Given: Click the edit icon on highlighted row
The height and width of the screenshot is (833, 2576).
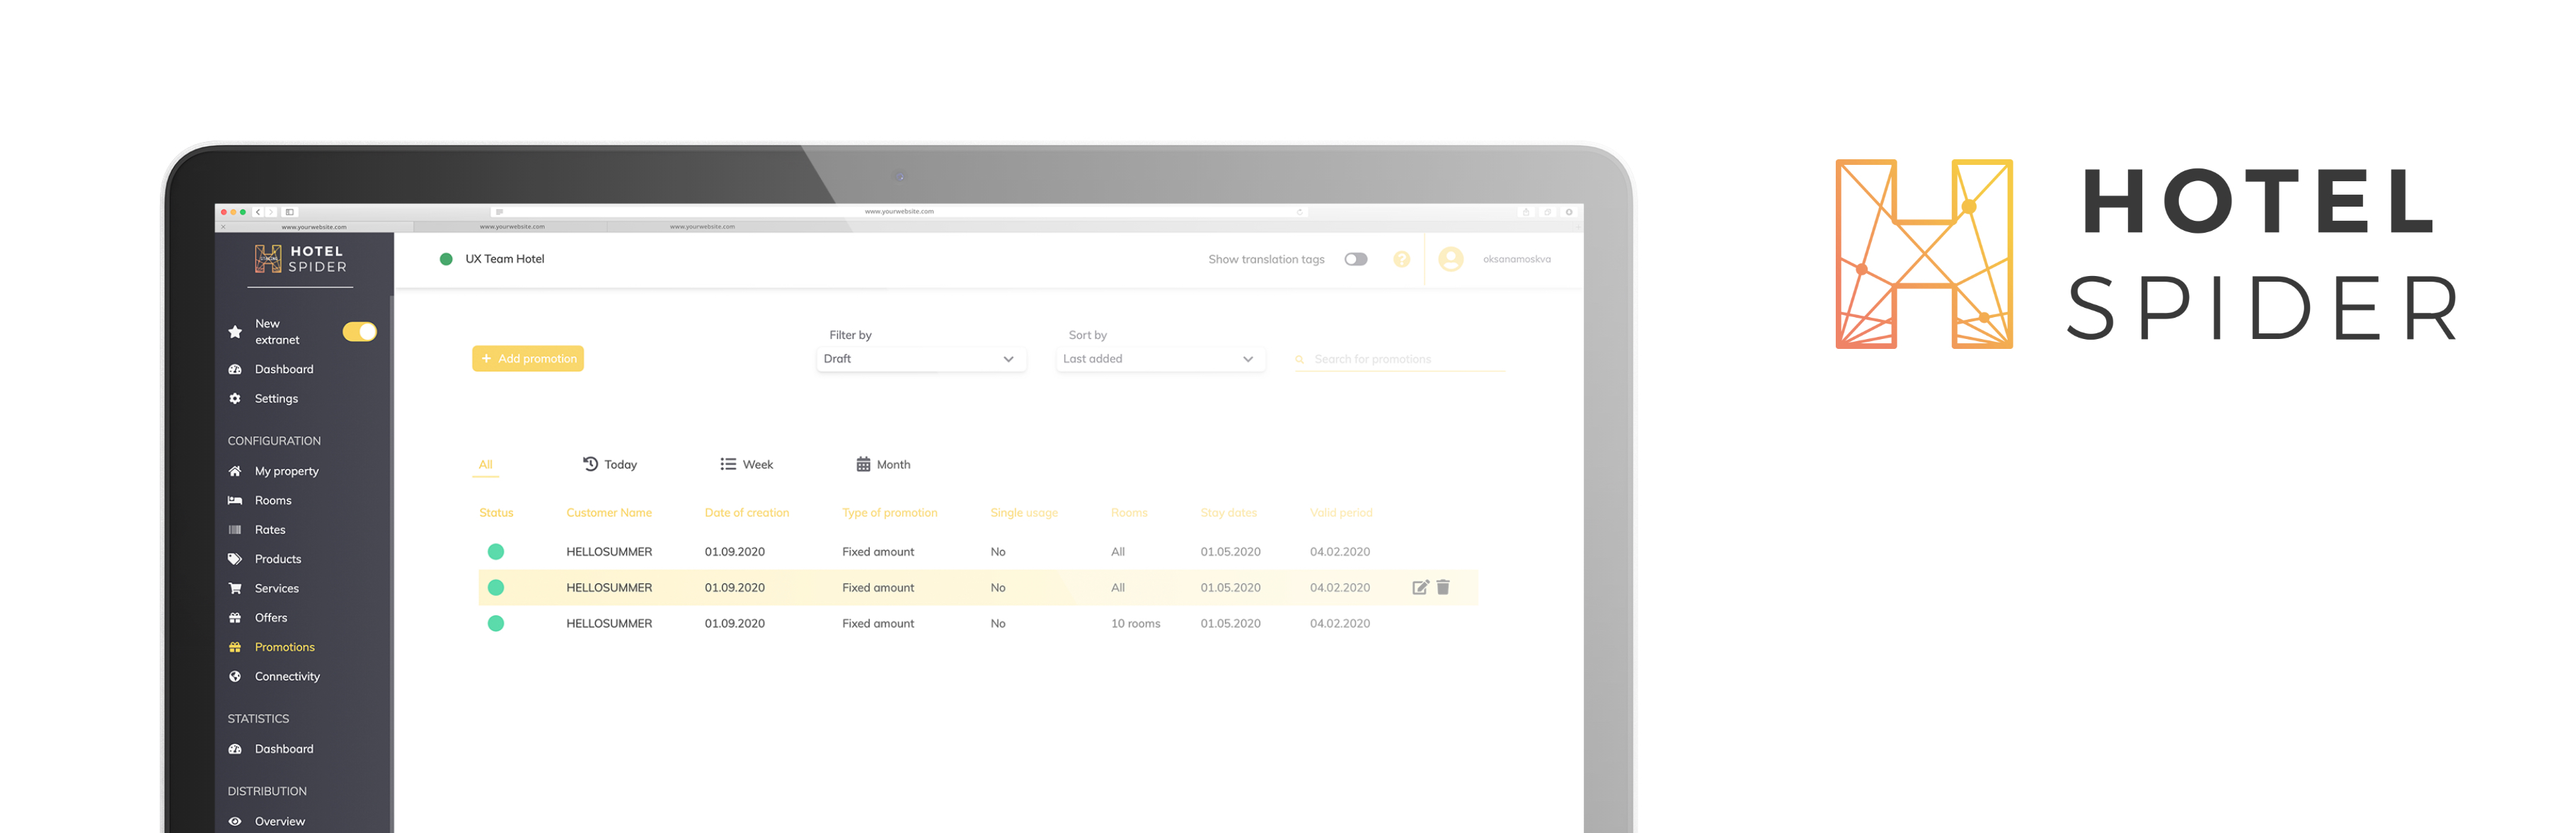Looking at the screenshot, I should (x=1420, y=587).
